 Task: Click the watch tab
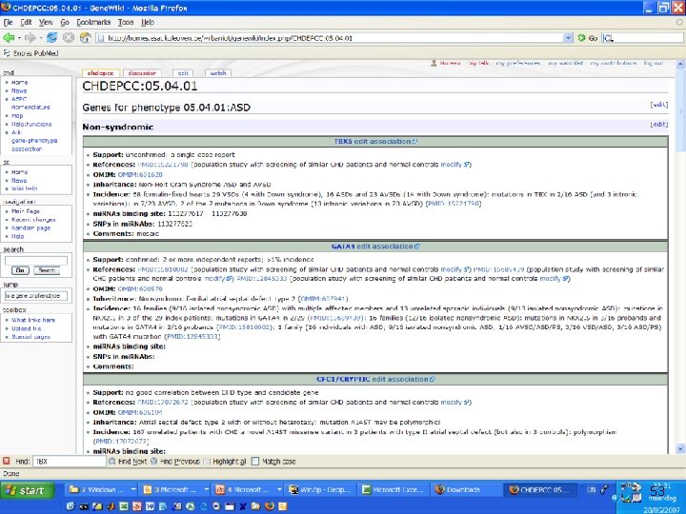click(218, 73)
